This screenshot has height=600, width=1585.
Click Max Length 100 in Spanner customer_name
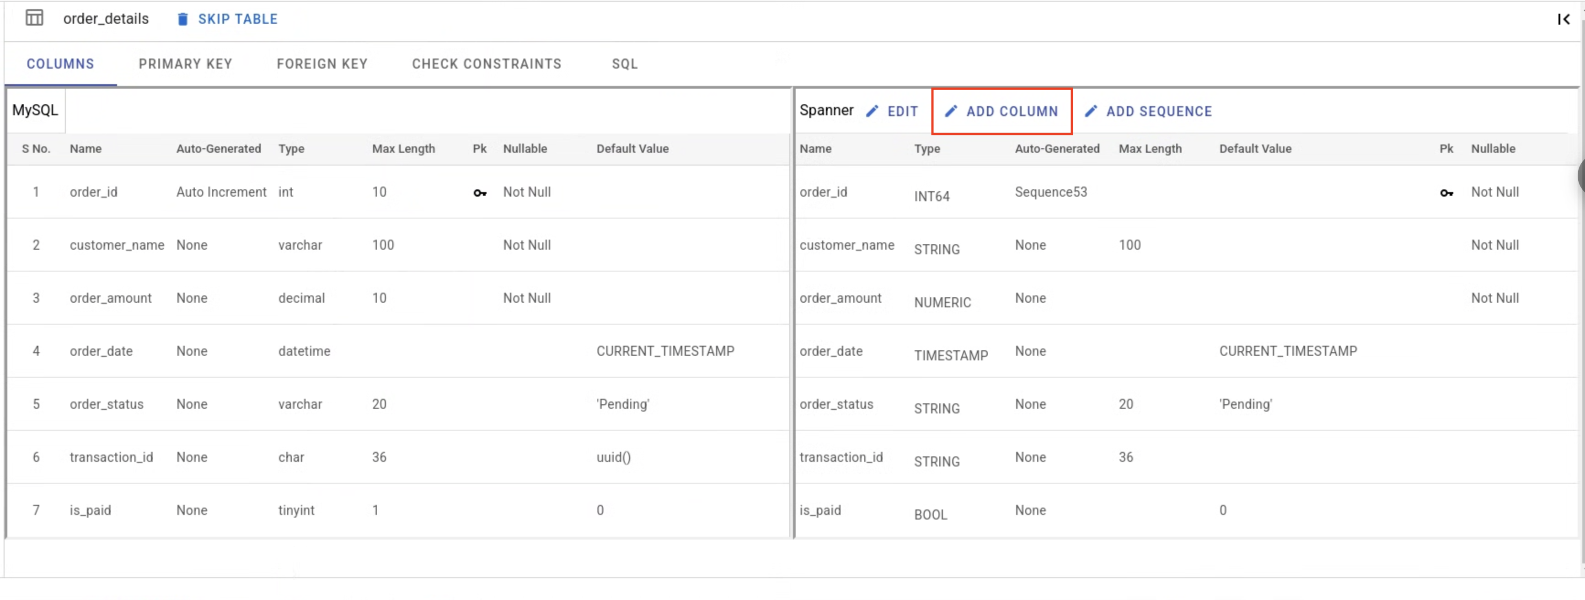[1130, 245]
